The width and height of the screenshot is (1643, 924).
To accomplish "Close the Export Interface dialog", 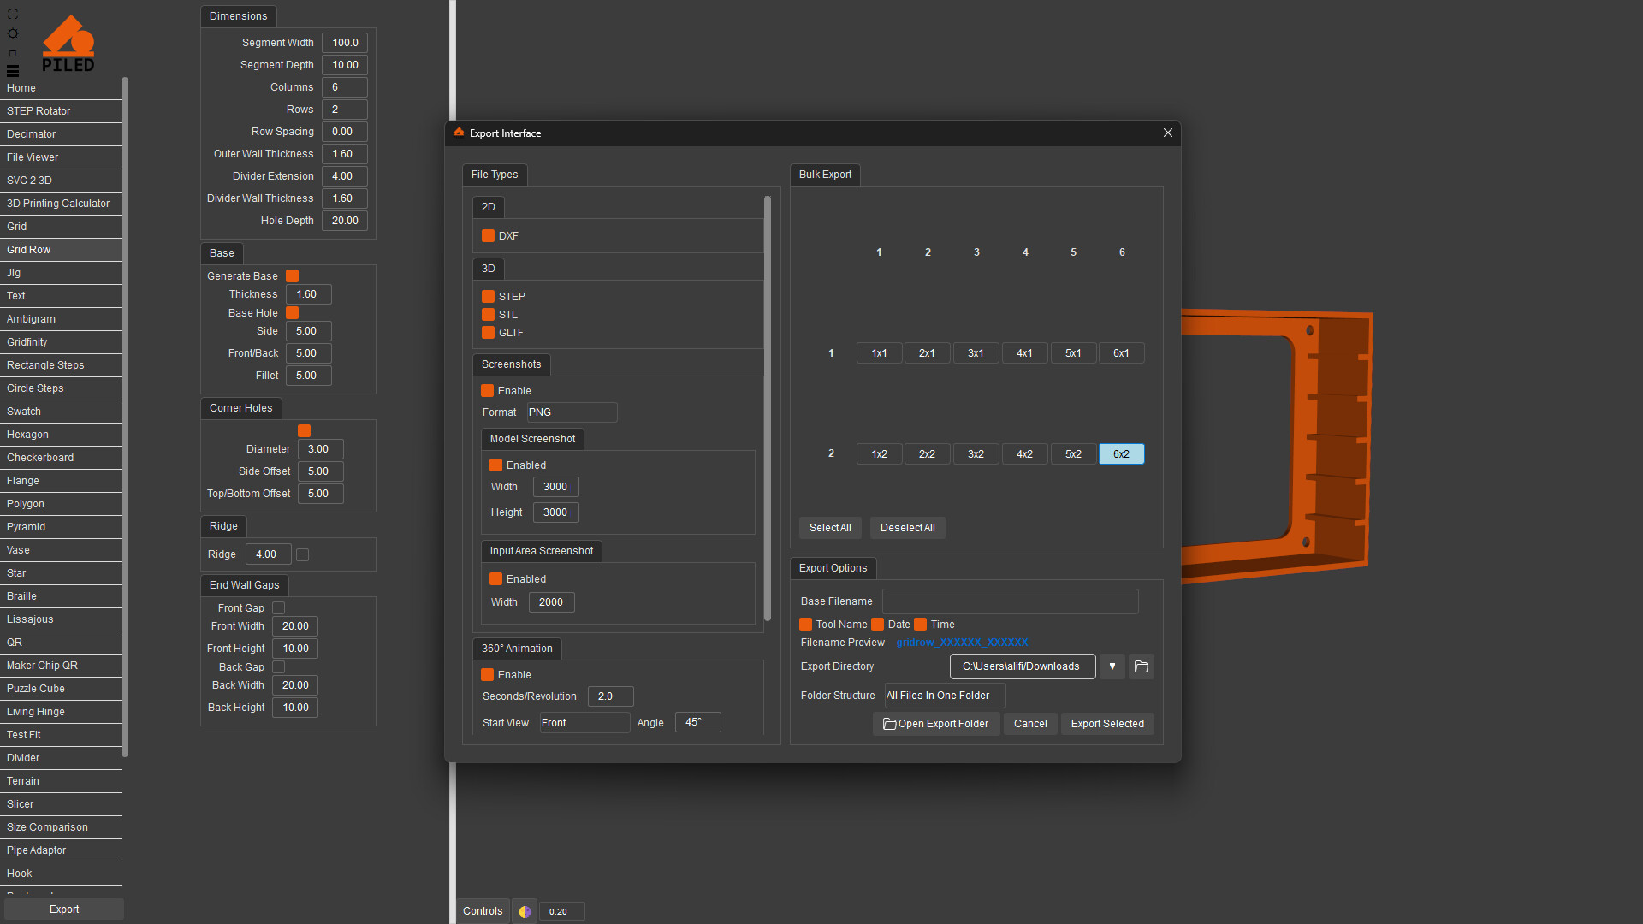I will [1167, 133].
